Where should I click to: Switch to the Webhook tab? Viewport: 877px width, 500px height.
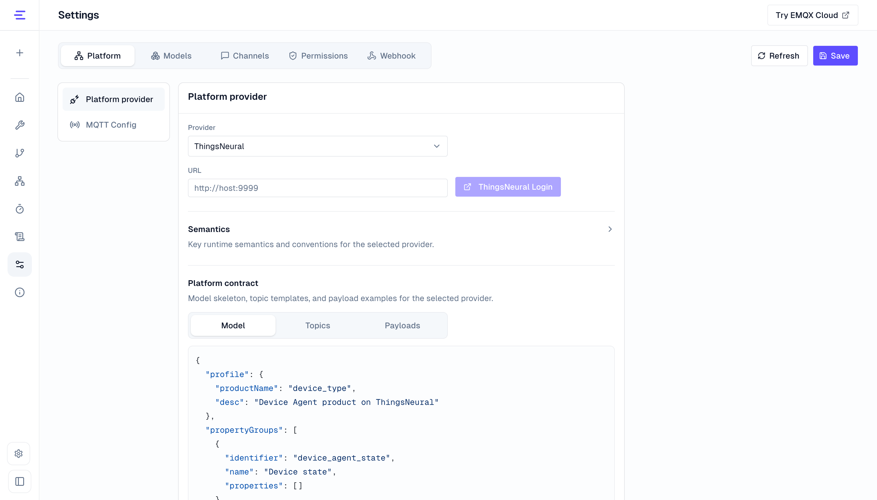click(392, 56)
